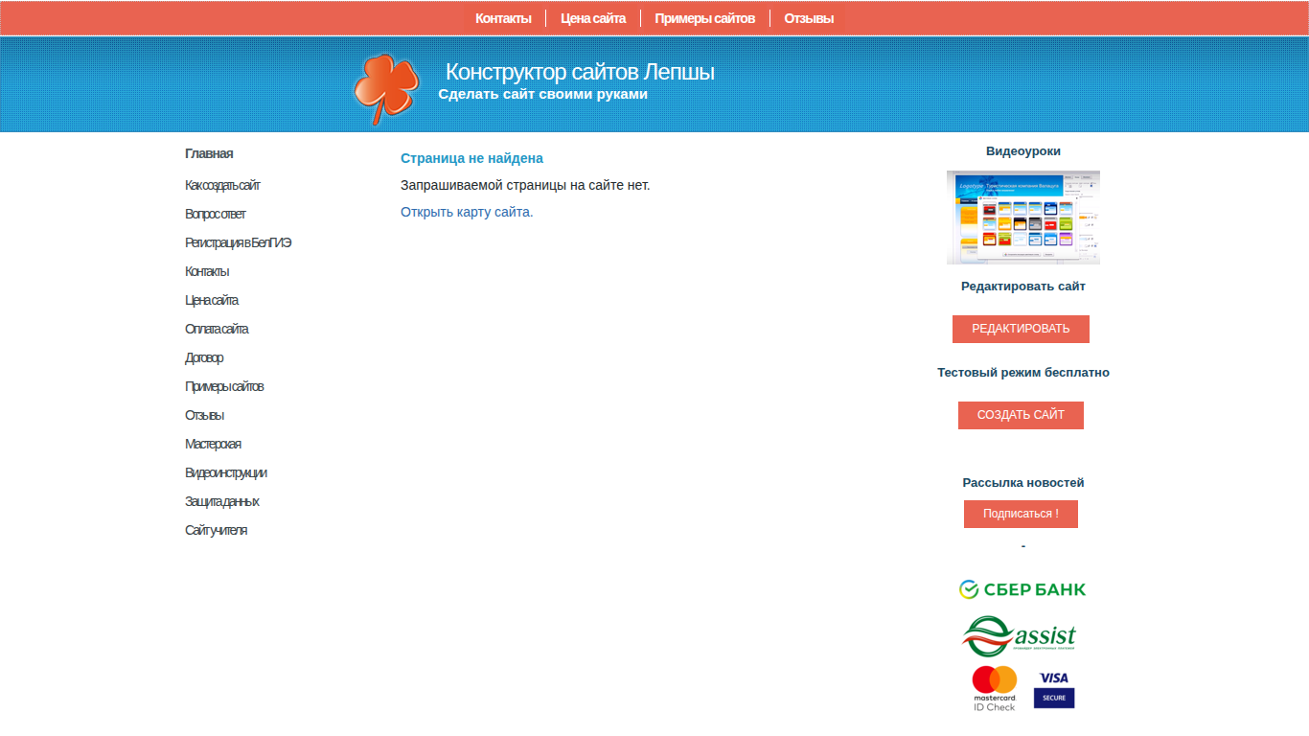Viewport: 1309px width, 736px height.
Task: Open the Сбер Банк logo
Action: click(1022, 589)
